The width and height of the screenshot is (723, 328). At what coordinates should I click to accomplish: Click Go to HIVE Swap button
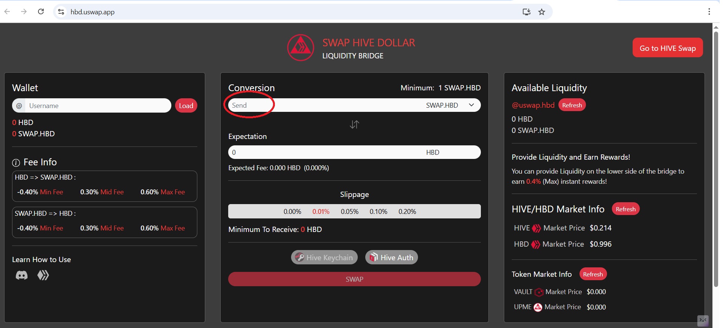668,48
